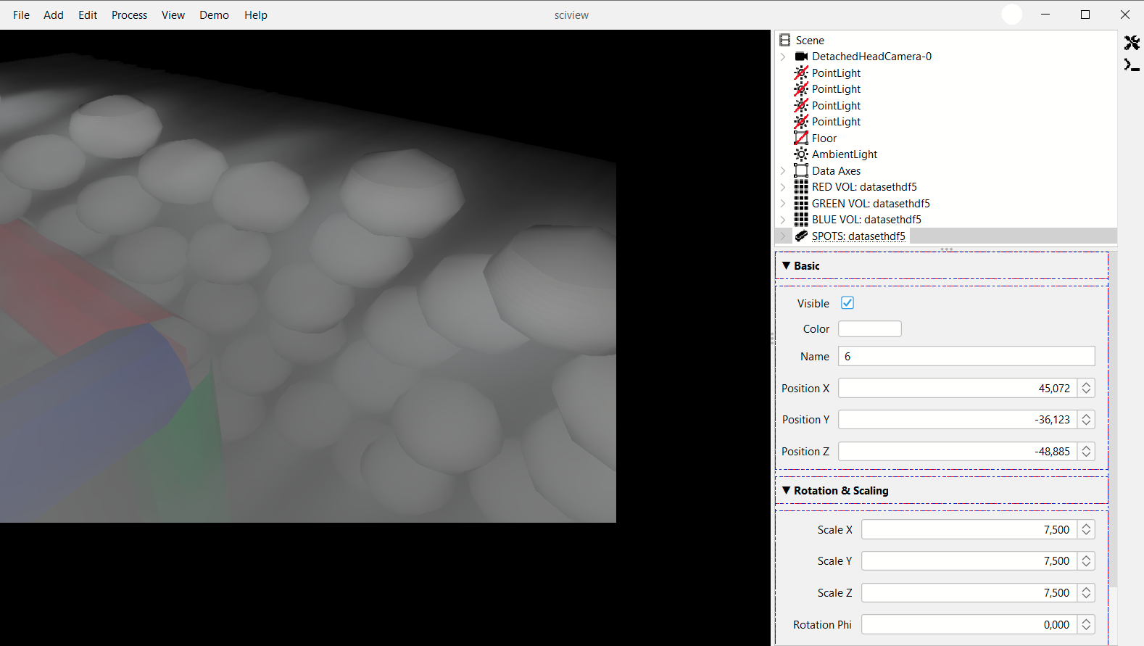
Task: Click the Scale X value field
Action: pos(969,530)
